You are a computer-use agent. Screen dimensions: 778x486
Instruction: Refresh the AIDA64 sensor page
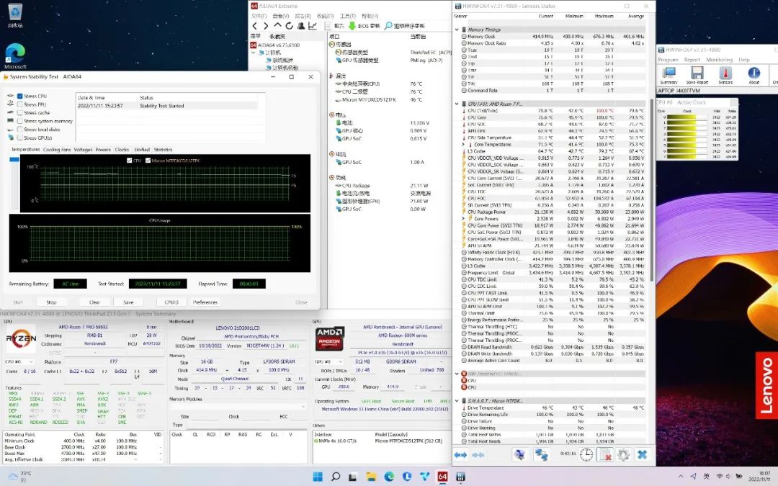click(x=290, y=26)
